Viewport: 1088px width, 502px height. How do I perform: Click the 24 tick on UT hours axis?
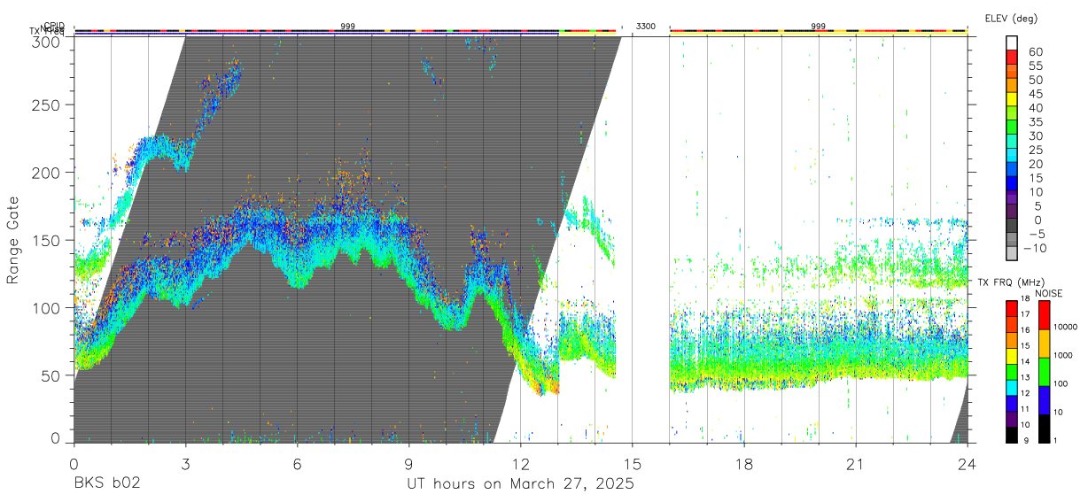click(x=968, y=463)
